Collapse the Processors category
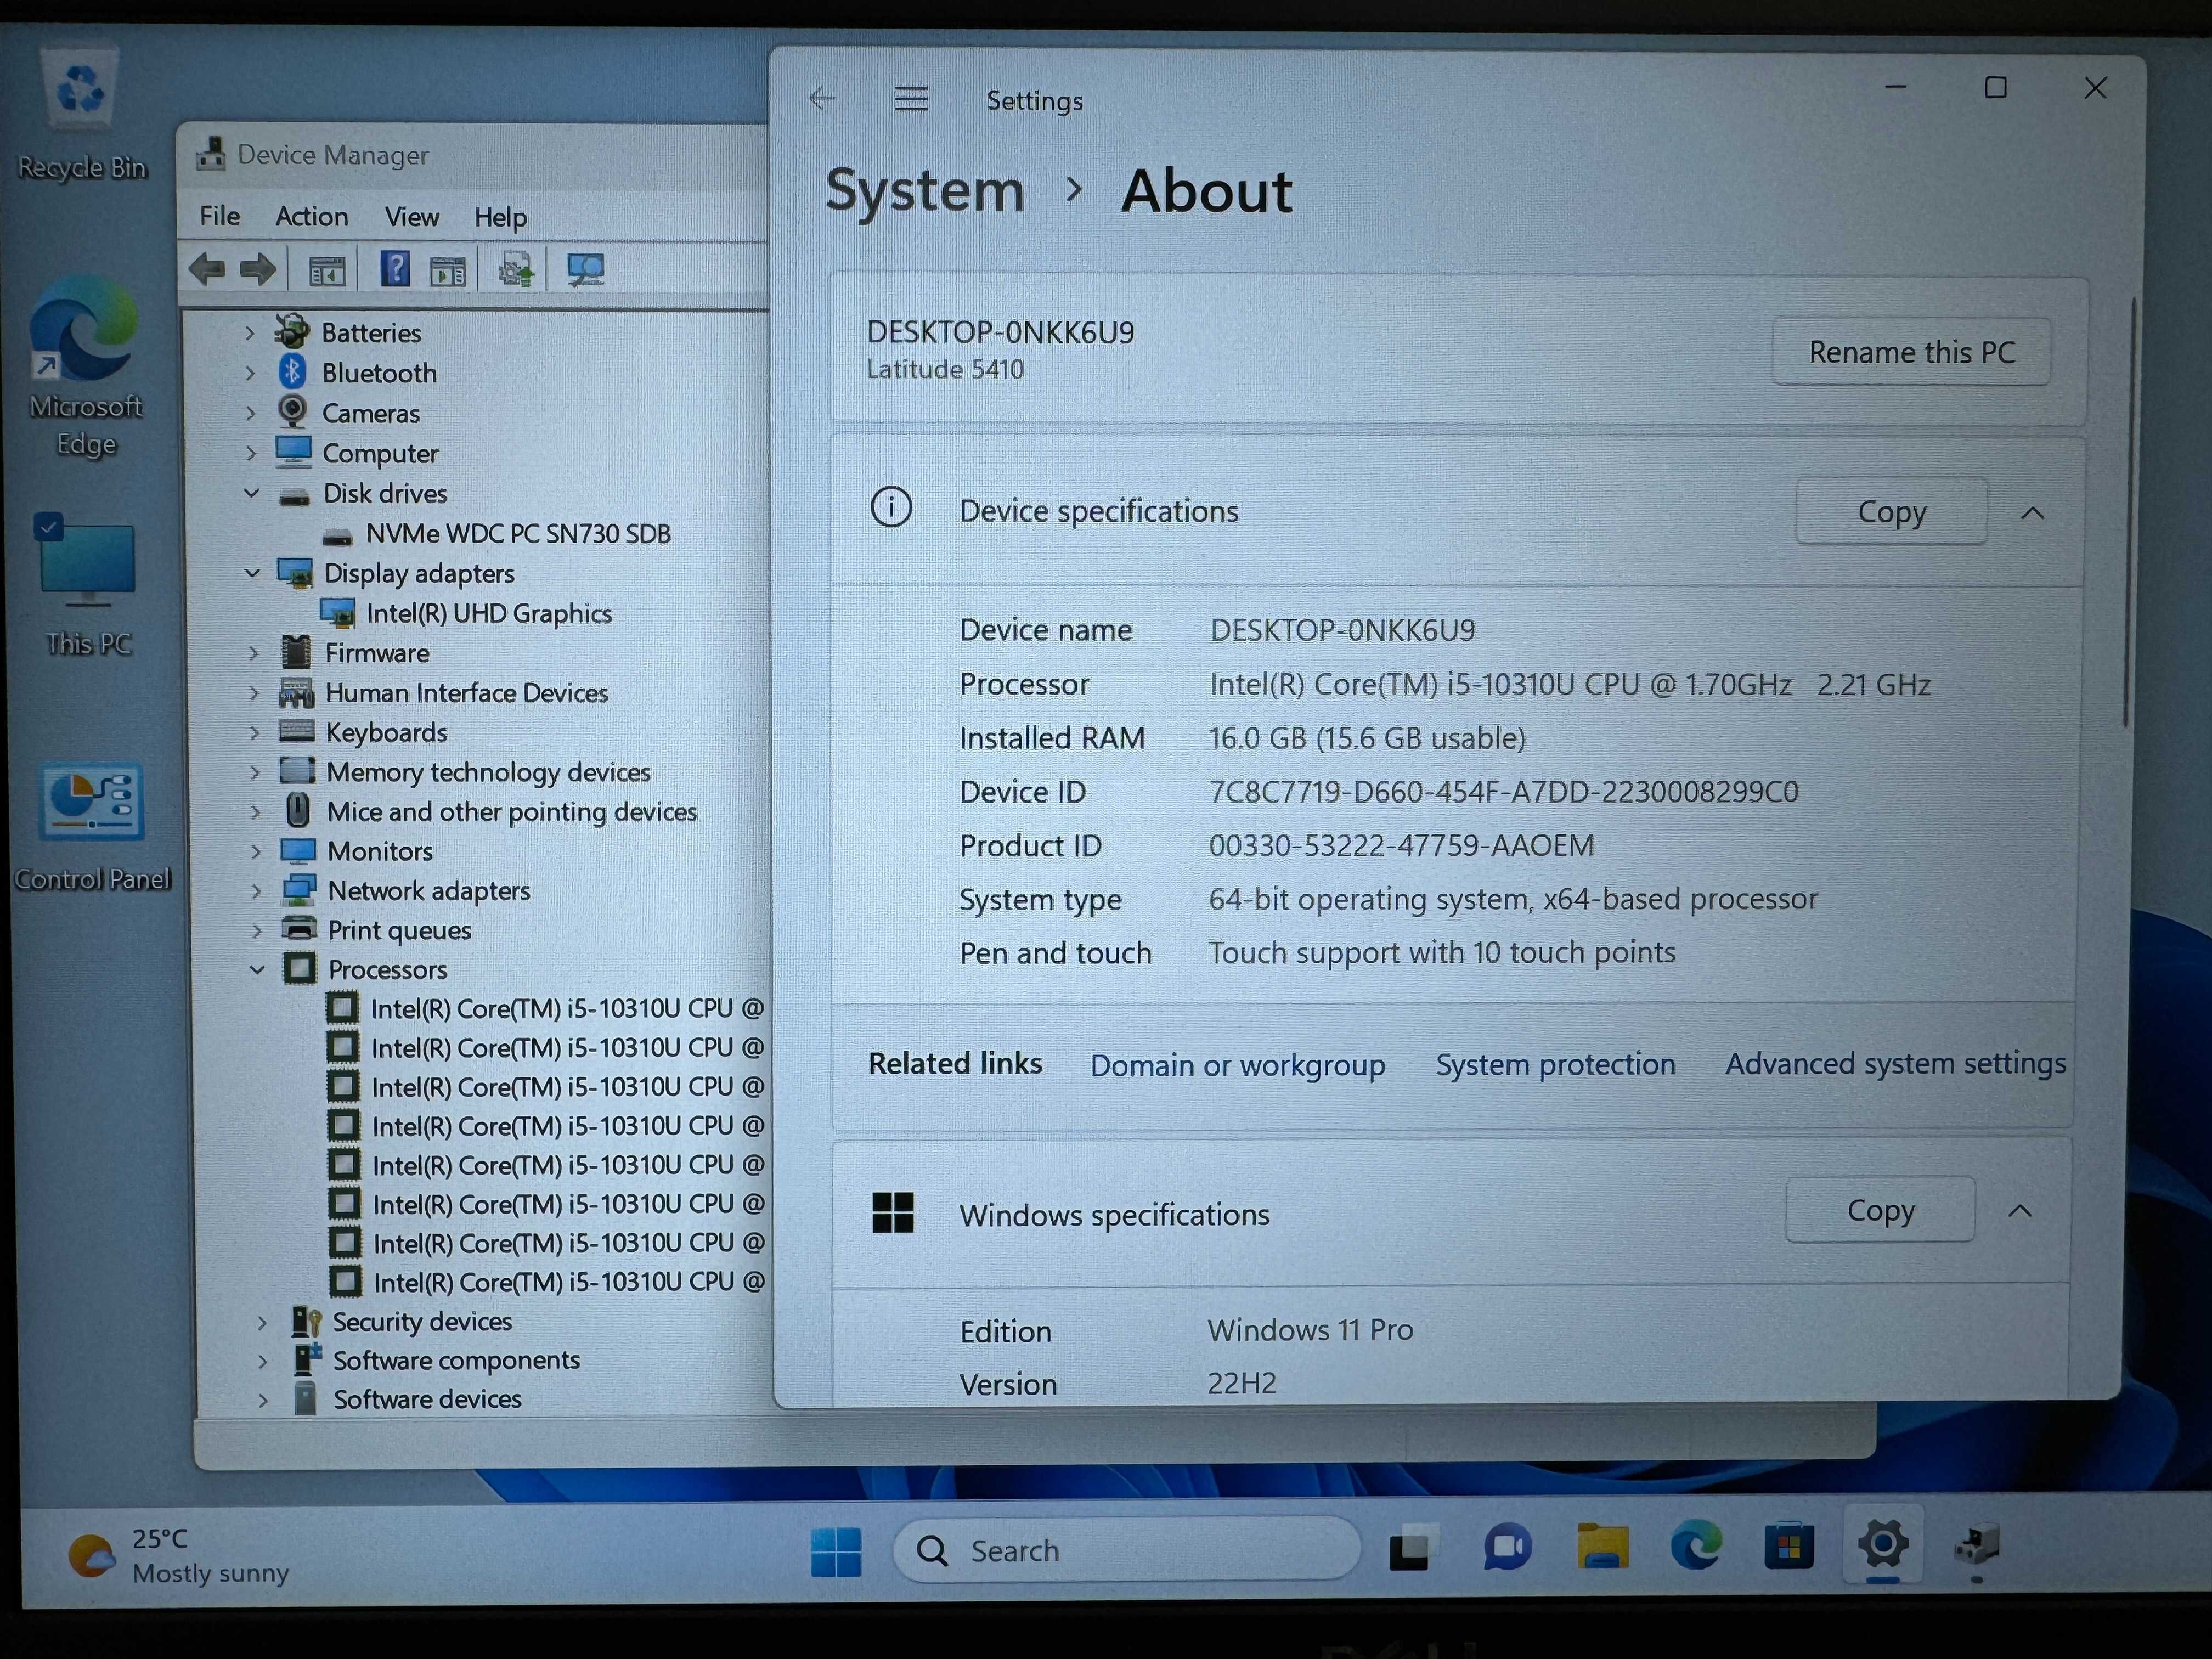Screen dimensions: 2212x1659 tap(258, 969)
